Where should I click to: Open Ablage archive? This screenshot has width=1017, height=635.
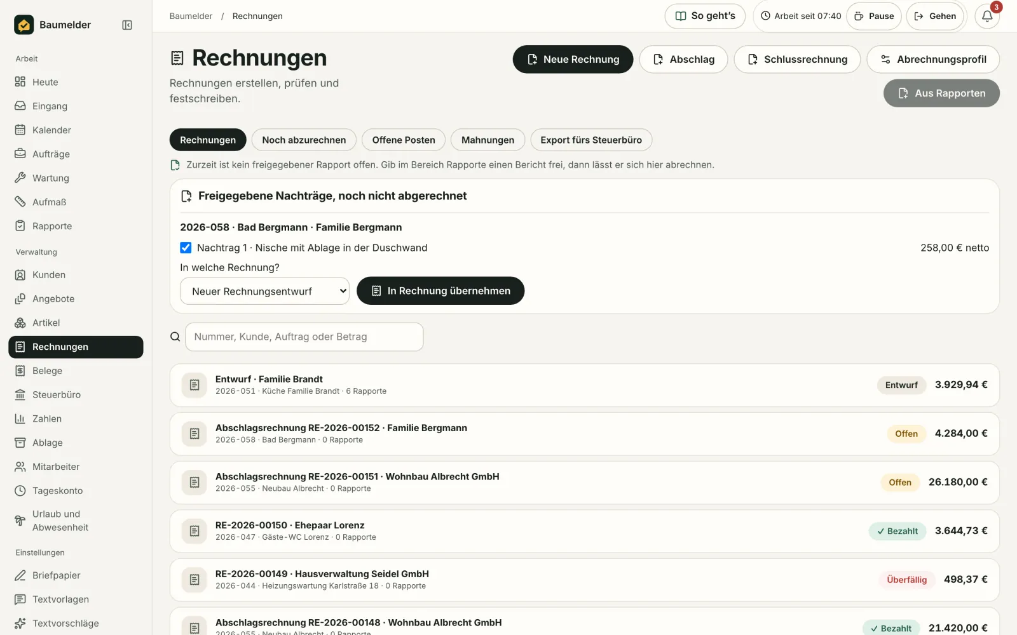[76, 443]
